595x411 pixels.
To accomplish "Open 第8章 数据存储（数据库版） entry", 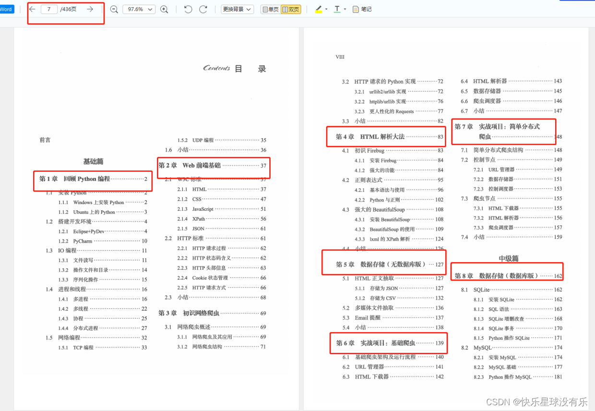I will tap(508, 276).
